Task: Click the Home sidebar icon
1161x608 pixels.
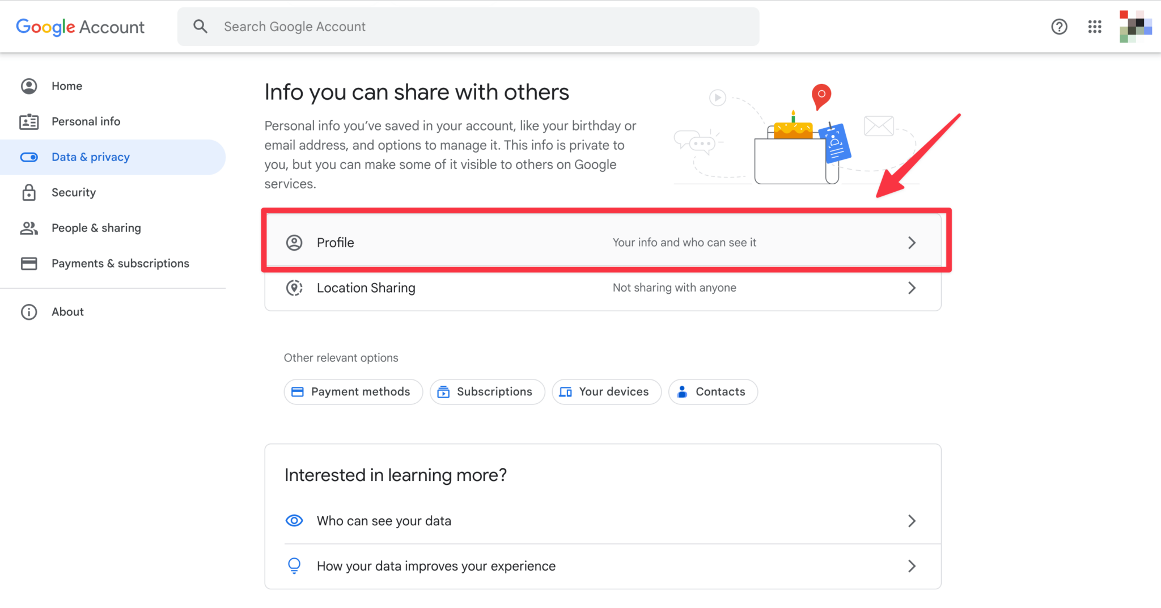Action: click(29, 86)
